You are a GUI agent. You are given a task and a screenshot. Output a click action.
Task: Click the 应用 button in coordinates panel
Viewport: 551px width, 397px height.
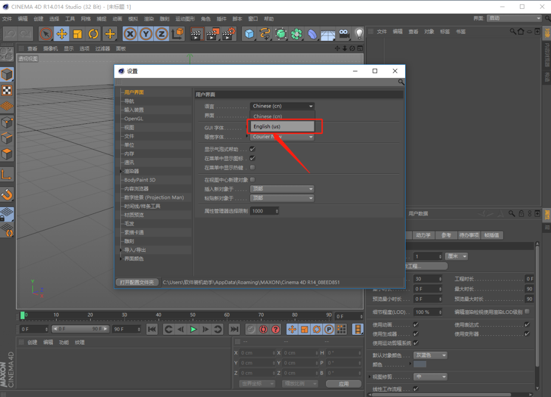(344, 384)
